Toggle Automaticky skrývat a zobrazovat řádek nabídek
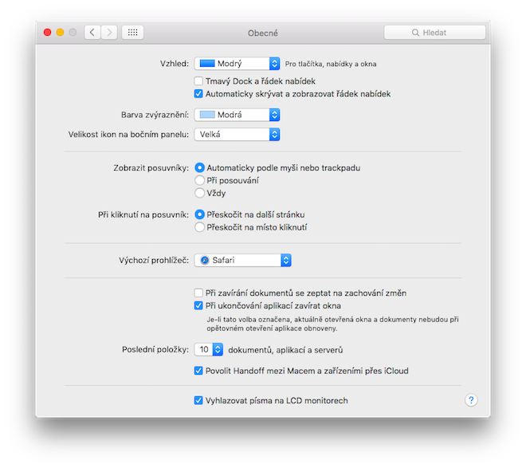Viewport: 526px width, 468px height. [198, 94]
